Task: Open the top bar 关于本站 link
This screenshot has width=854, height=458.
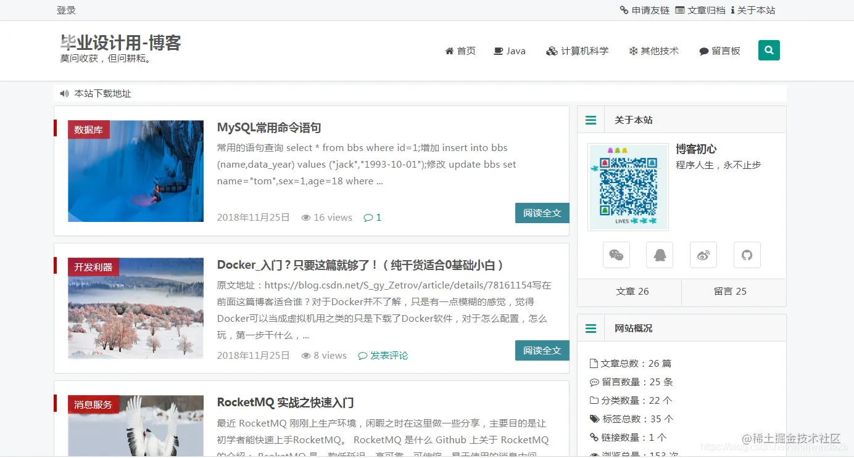Action: pyautogui.click(x=753, y=10)
